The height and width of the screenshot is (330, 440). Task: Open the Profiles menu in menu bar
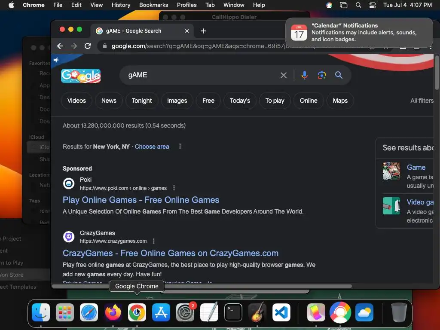[x=186, y=5]
